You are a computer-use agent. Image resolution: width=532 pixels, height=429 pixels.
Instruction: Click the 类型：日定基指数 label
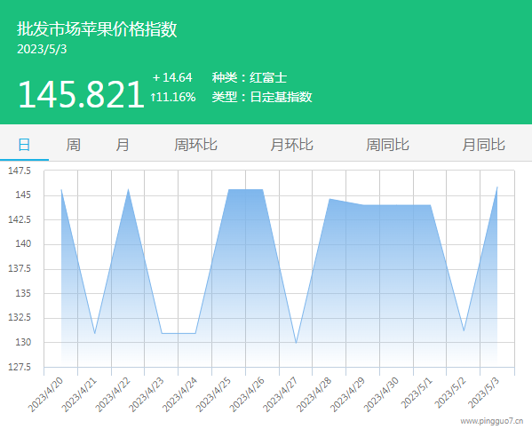[x=262, y=97]
